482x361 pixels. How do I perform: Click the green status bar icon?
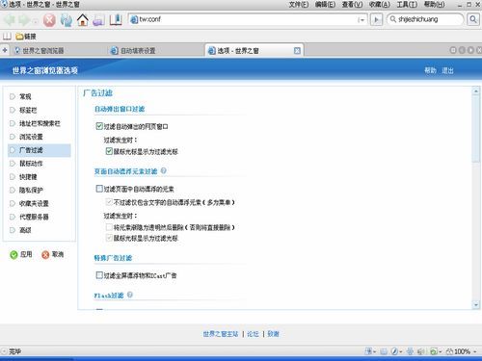click(x=434, y=351)
